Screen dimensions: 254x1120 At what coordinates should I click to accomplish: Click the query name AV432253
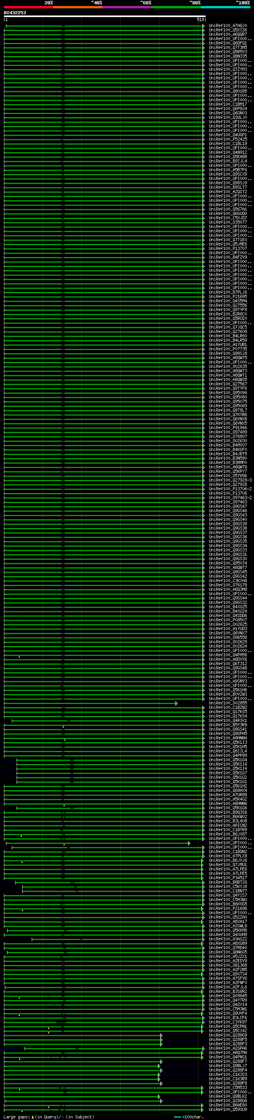click(15, 13)
